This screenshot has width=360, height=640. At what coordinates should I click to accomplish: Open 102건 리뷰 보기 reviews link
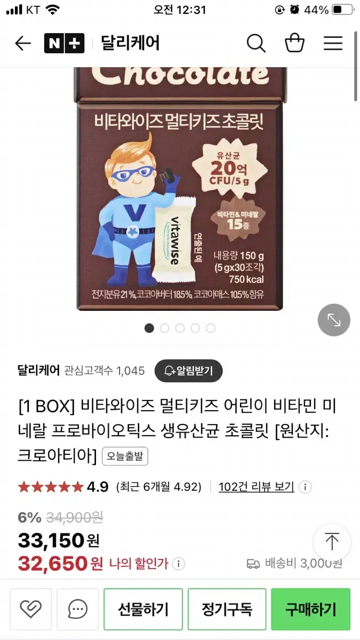257,487
